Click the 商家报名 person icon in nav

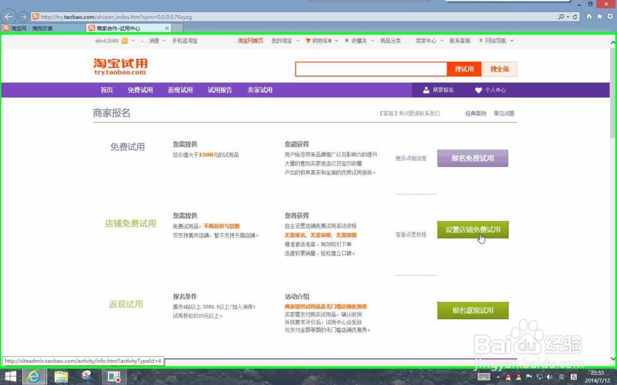click(x=426, y=90)
